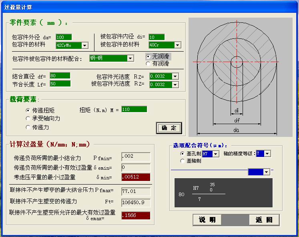Edit the 包容件外径 da field
The width and height of the screenshot is (299, 237).
pyautogui.click(x=64, y=37)
